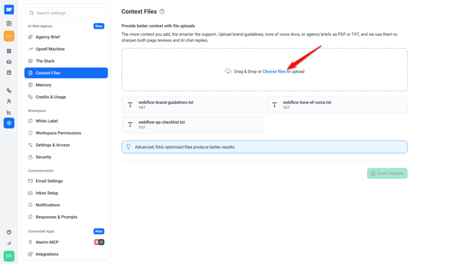Click Save Changes button

coord(387,173)
